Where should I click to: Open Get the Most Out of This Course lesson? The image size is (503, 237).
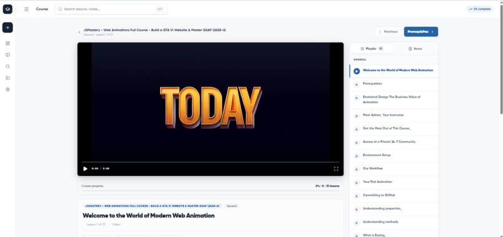pyautogui.click(x=394, y=128)
